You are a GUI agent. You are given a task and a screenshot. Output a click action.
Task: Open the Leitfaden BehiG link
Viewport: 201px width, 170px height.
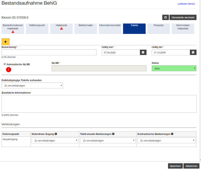pyautogui.click(x=186, y=4)
